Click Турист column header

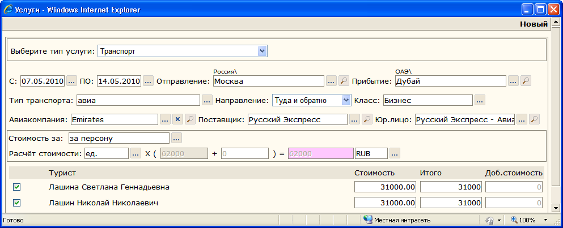tap(62, 173)
